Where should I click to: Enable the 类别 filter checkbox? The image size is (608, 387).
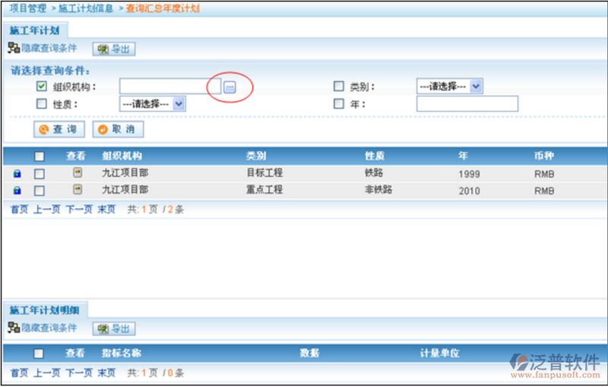pyautogui.click(x=339, y=86)
